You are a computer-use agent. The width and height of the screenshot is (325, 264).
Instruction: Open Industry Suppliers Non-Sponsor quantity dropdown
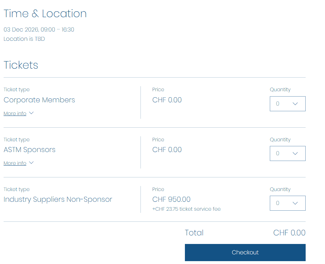pyautogui.click(x=287, y=203)
